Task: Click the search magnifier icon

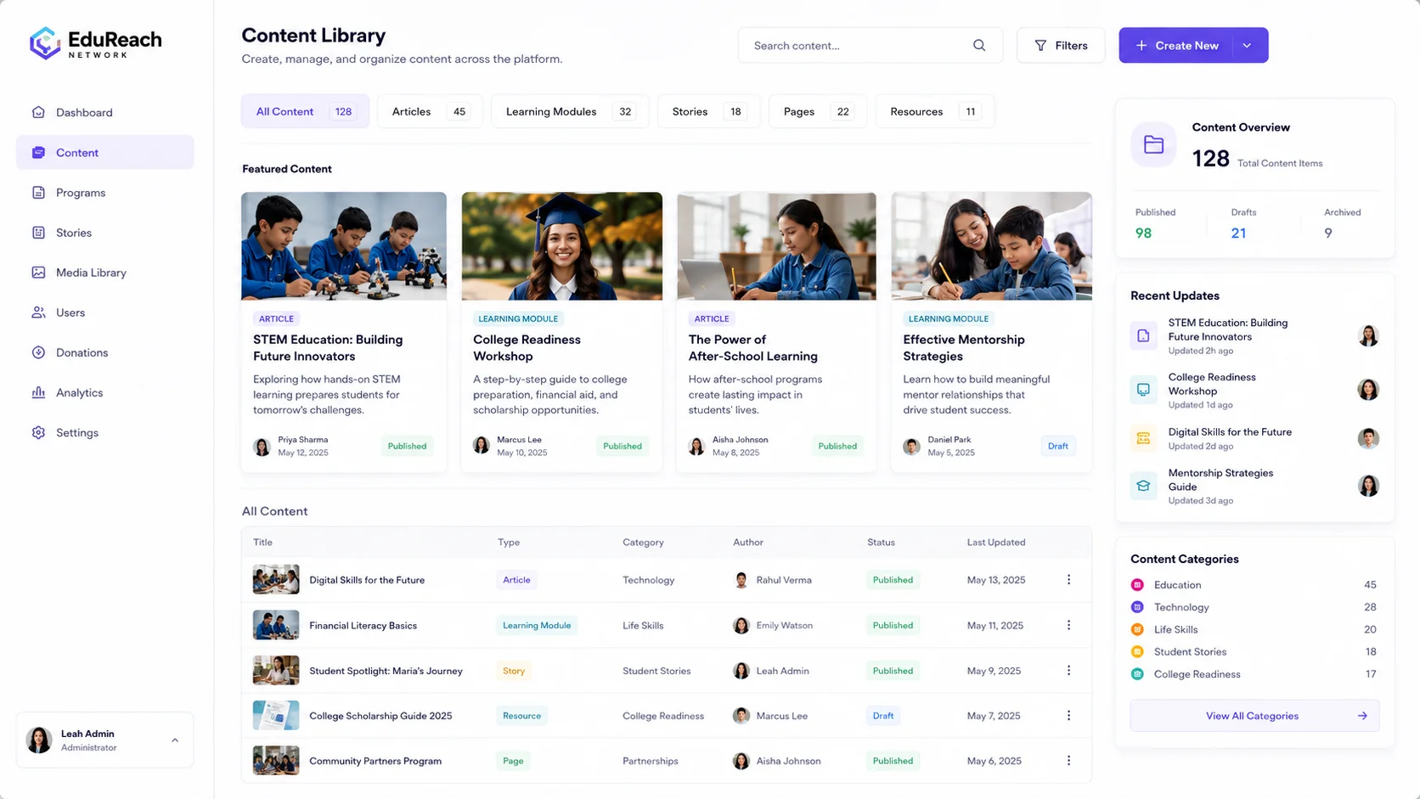Action: tap(979, 46)
